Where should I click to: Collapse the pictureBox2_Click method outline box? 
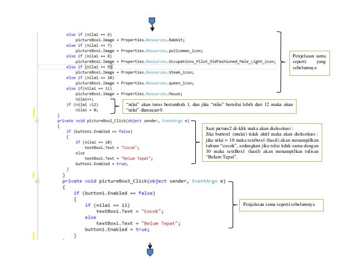[37, 120]
